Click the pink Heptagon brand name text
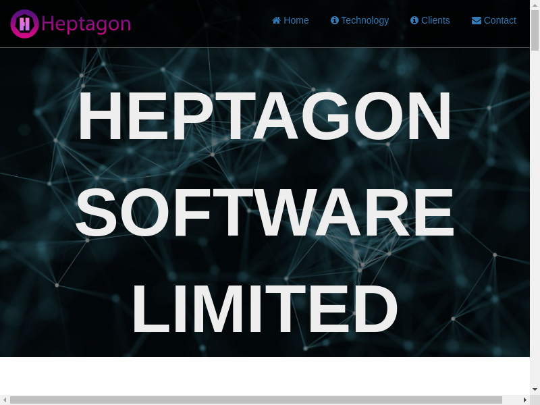Image resolution: width=540 pixels, height=405 pixels. click(x=86, y=24)
